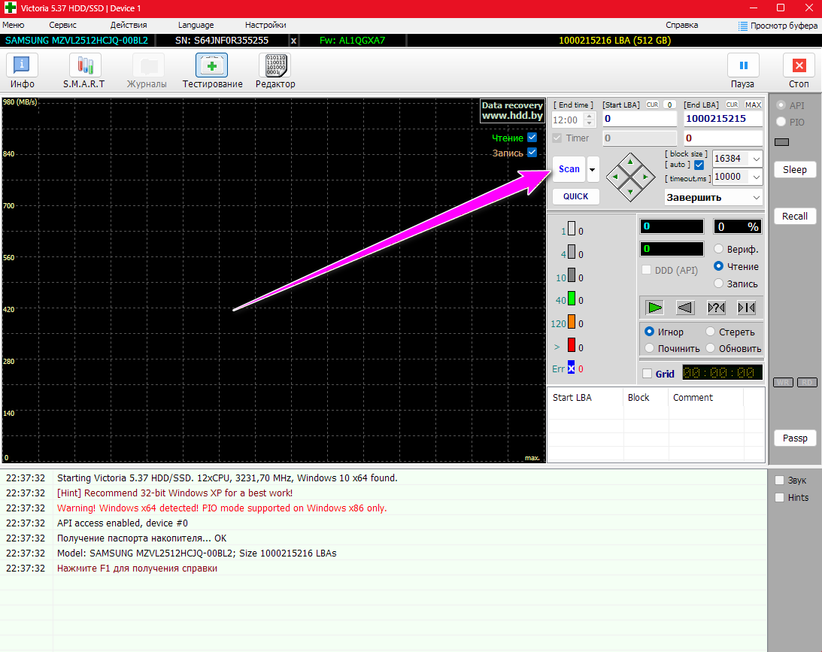Viewport: 822px width, 652px height.
Task: Open the Сервис menu
Action: (x=62, y=25)
